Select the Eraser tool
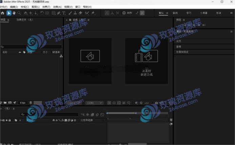 (80, 13)
